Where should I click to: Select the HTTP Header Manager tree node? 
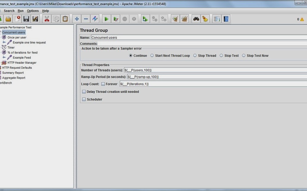(x=22, y=62)
